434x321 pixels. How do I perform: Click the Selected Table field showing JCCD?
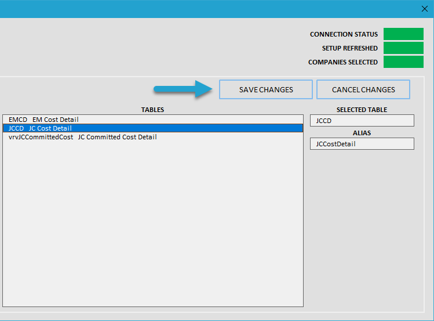pyautogui.click(x=362, y=121)
